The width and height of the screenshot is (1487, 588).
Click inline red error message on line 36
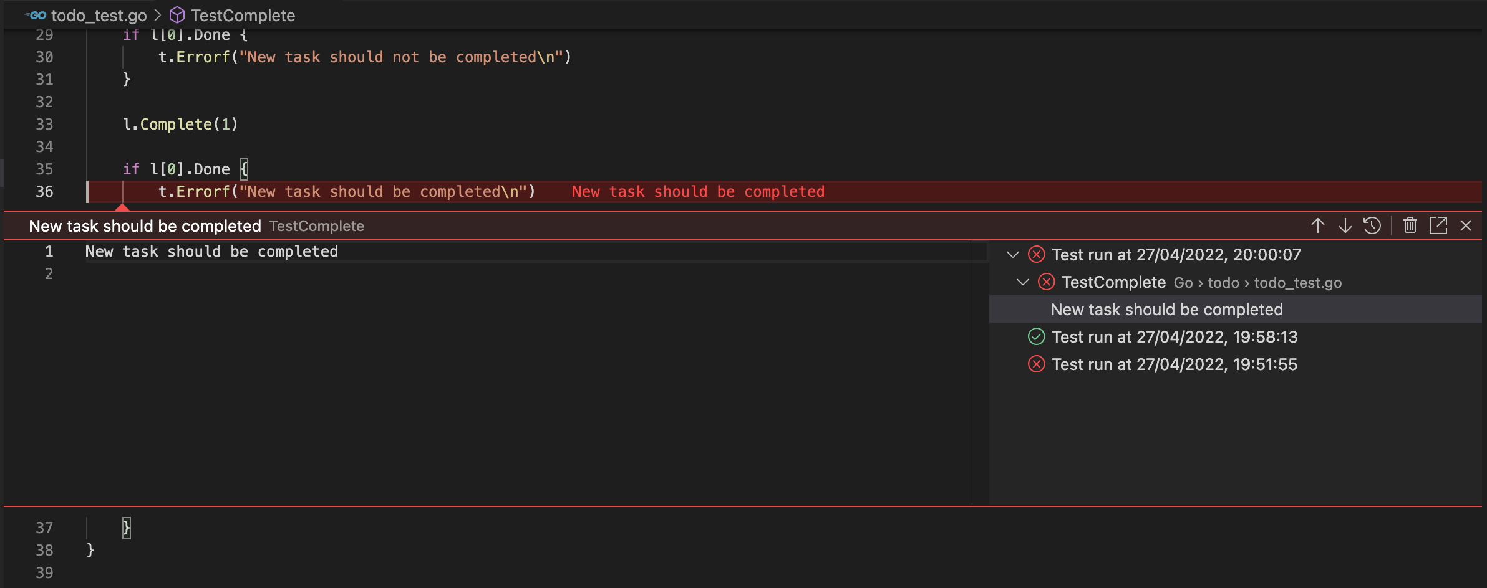[698, 192]
